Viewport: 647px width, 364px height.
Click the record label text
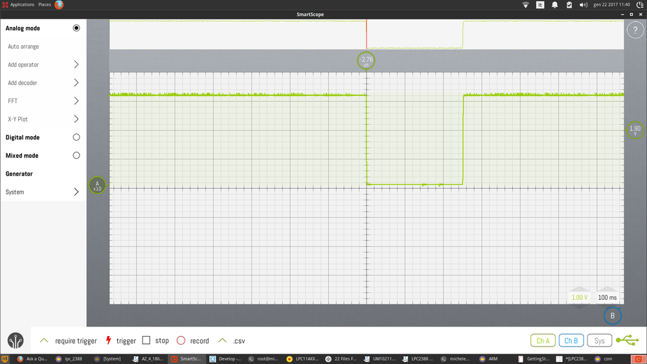pos(199,341)
